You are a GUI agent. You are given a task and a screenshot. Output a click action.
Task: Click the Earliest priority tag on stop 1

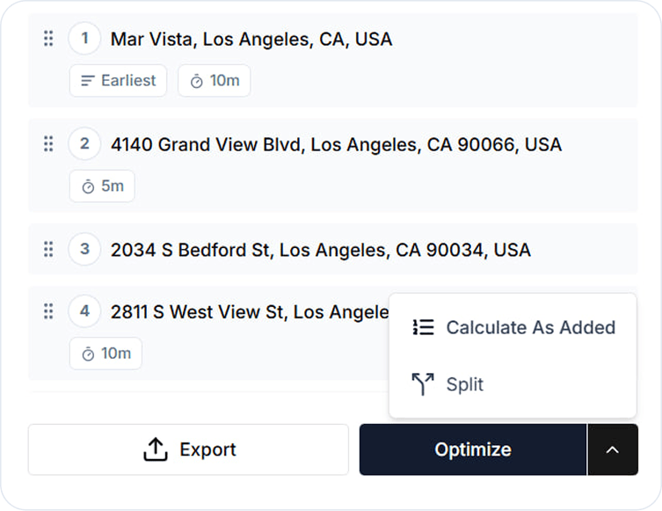118,81
